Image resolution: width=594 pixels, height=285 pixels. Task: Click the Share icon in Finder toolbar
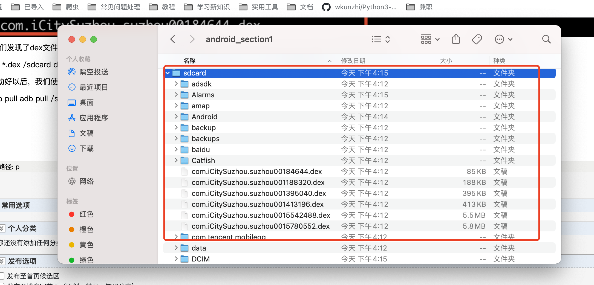[x=456, y=39]
